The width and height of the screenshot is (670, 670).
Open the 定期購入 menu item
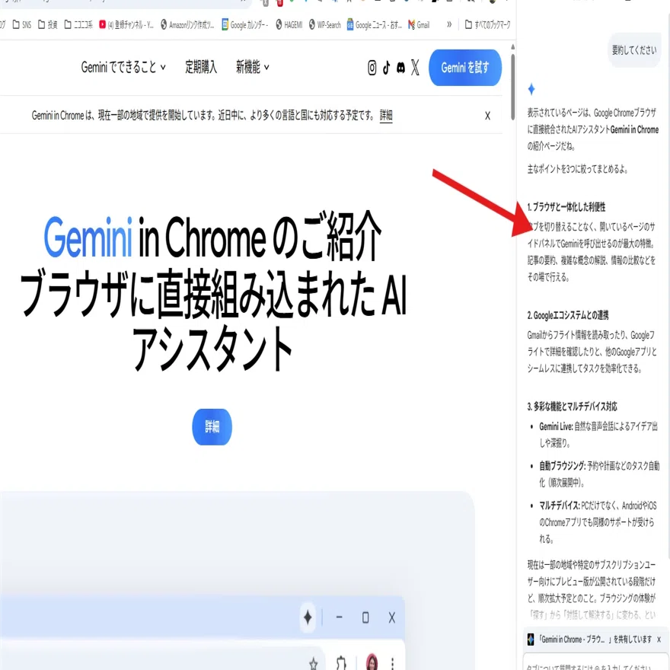[201, 67]
